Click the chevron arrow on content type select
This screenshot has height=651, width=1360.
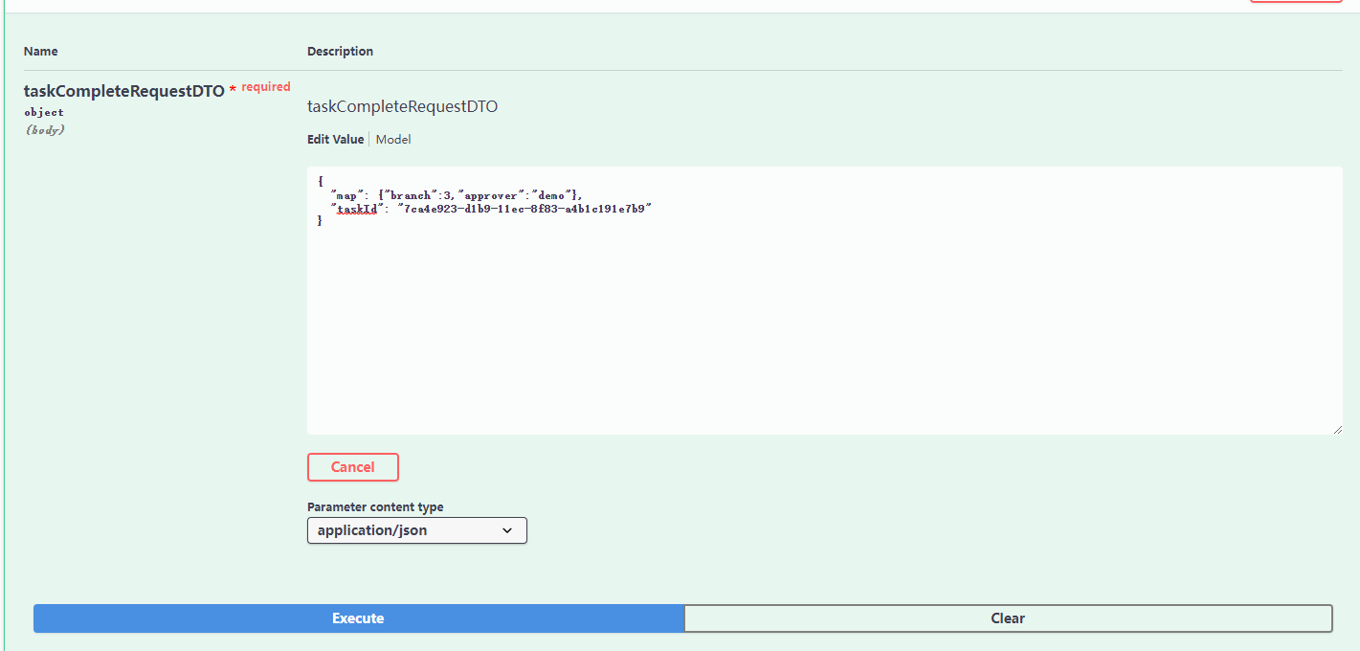pyautogui.click(x=507, y=530)
